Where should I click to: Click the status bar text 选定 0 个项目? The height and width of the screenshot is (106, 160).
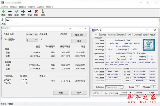tap(7, 104)
